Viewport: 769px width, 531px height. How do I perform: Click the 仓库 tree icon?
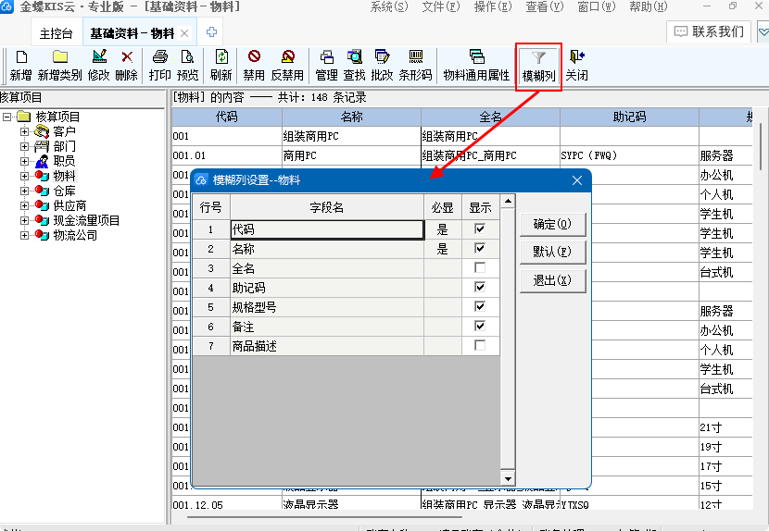coord(42,191)
